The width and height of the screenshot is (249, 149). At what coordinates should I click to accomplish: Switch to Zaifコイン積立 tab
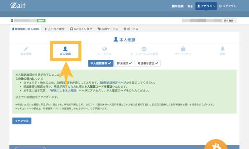tap(81, 29)
